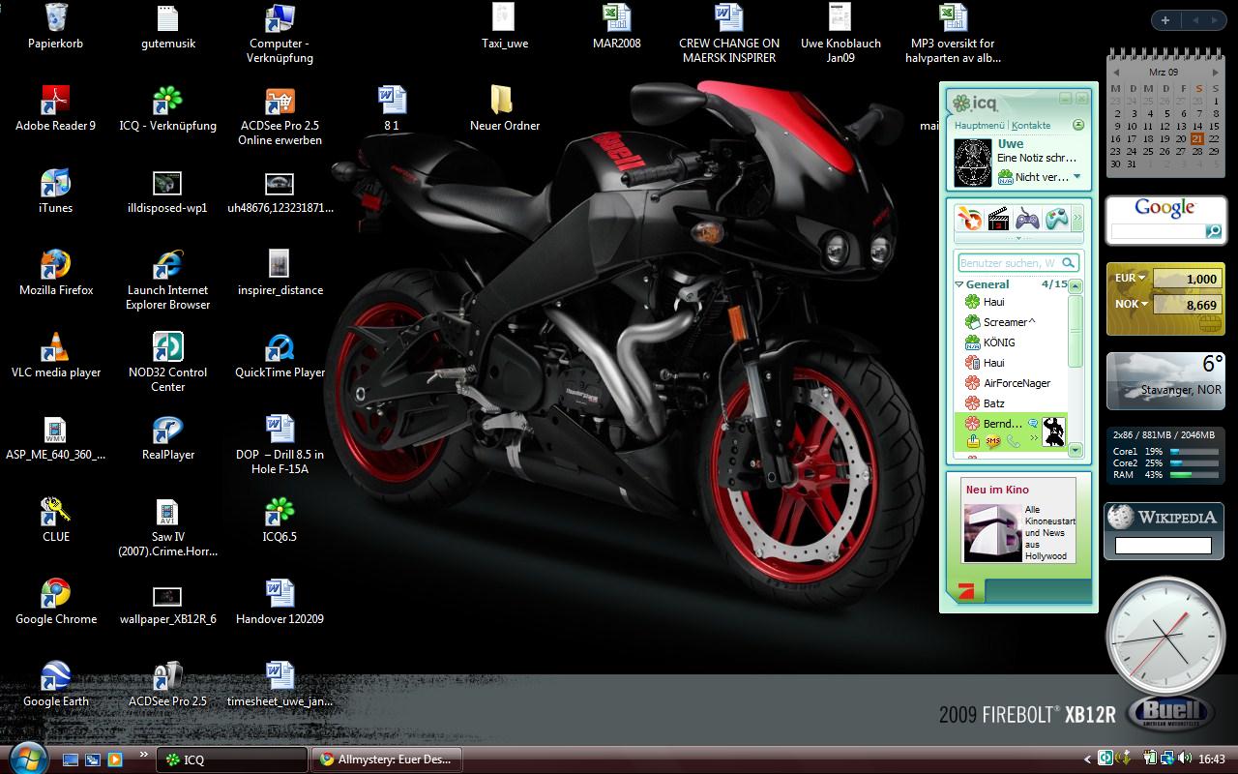Expand more ICQ toolbar icons with chevron
The width and height of the screenshot is (1238, 774).
click(x=1076, y=219)
